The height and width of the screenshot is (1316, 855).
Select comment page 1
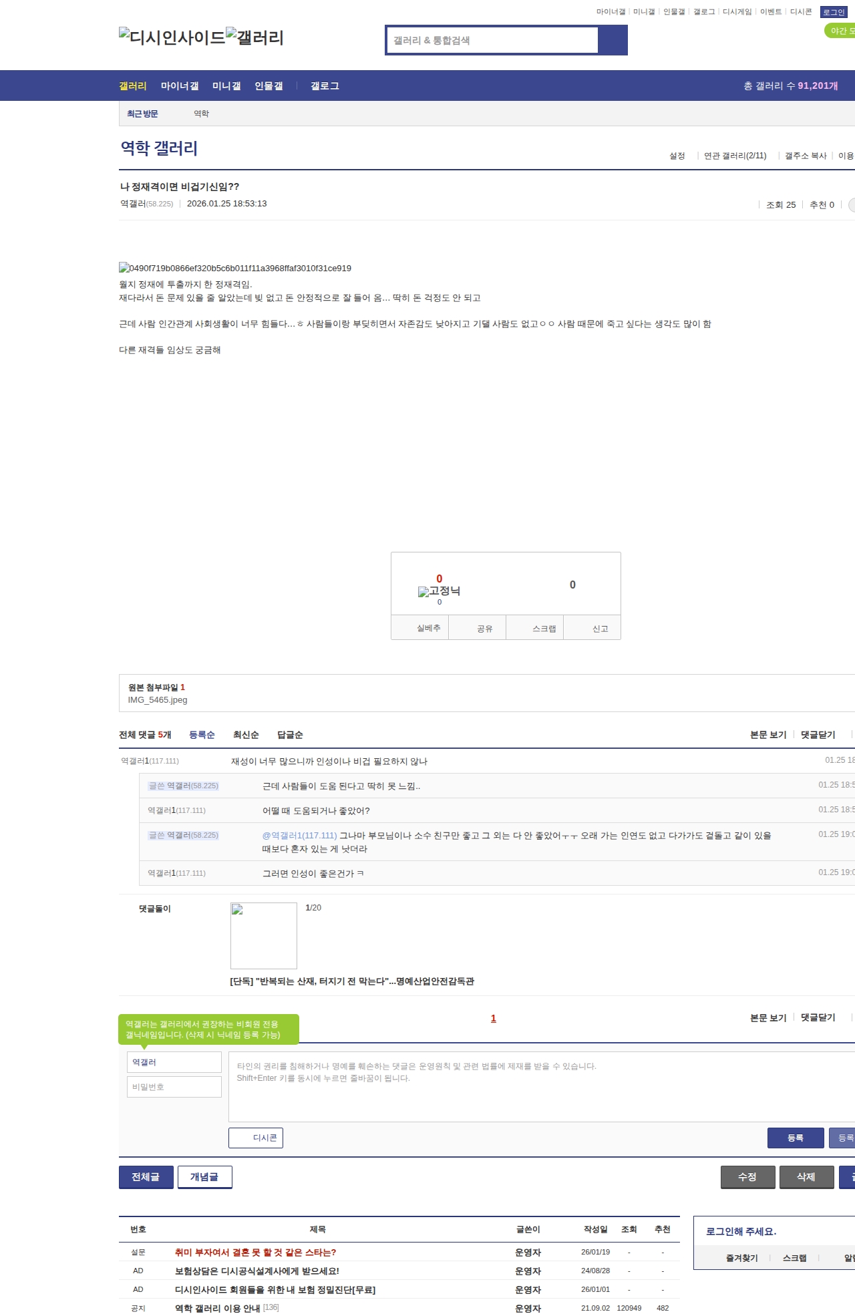point(494,1019)
